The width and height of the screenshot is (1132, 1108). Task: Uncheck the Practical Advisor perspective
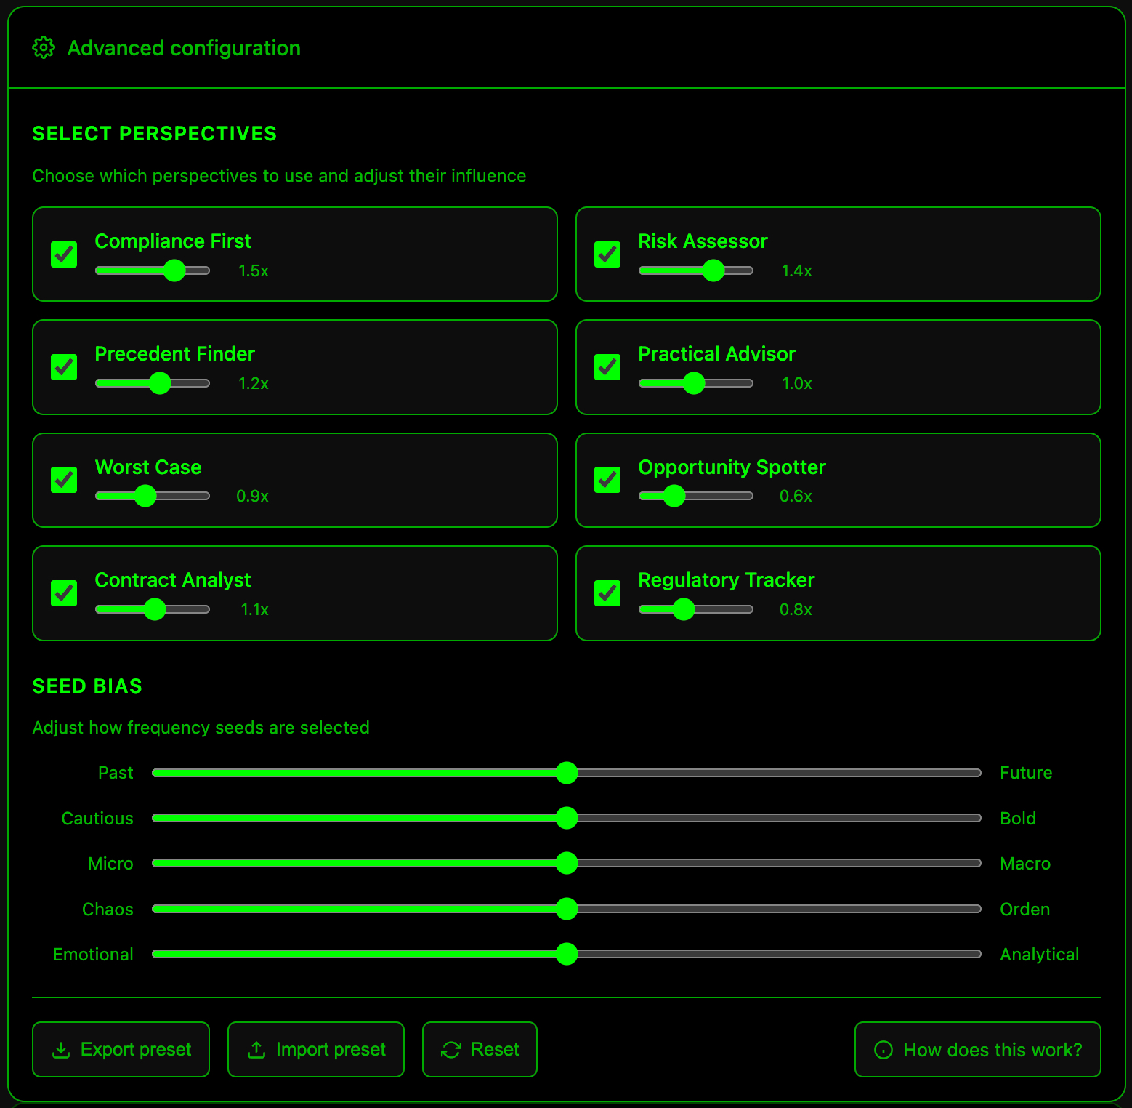[x=607, y=367]
